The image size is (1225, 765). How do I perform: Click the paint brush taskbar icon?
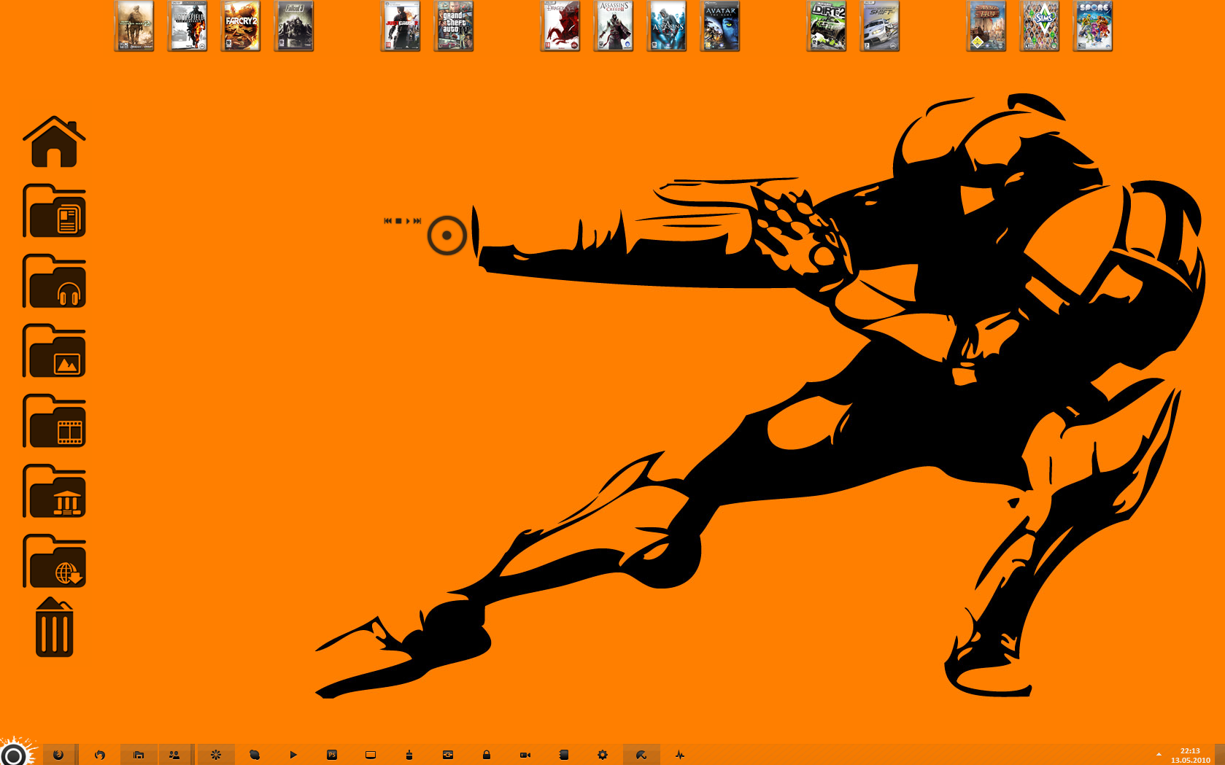coord(409,755)
